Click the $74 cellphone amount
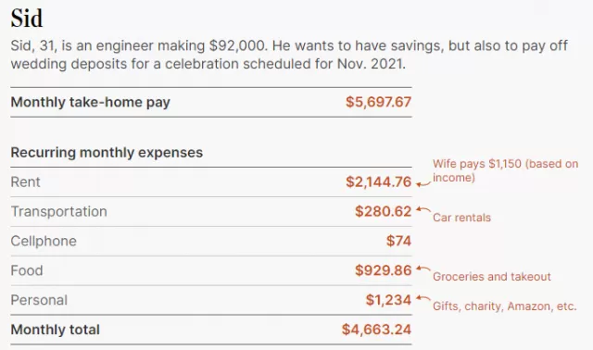593x350 pixels. pos(398,241)
